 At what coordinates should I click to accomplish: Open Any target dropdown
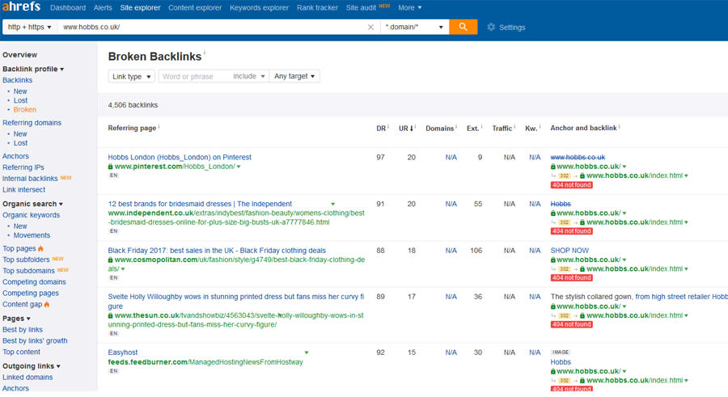(x=294, y=76)
